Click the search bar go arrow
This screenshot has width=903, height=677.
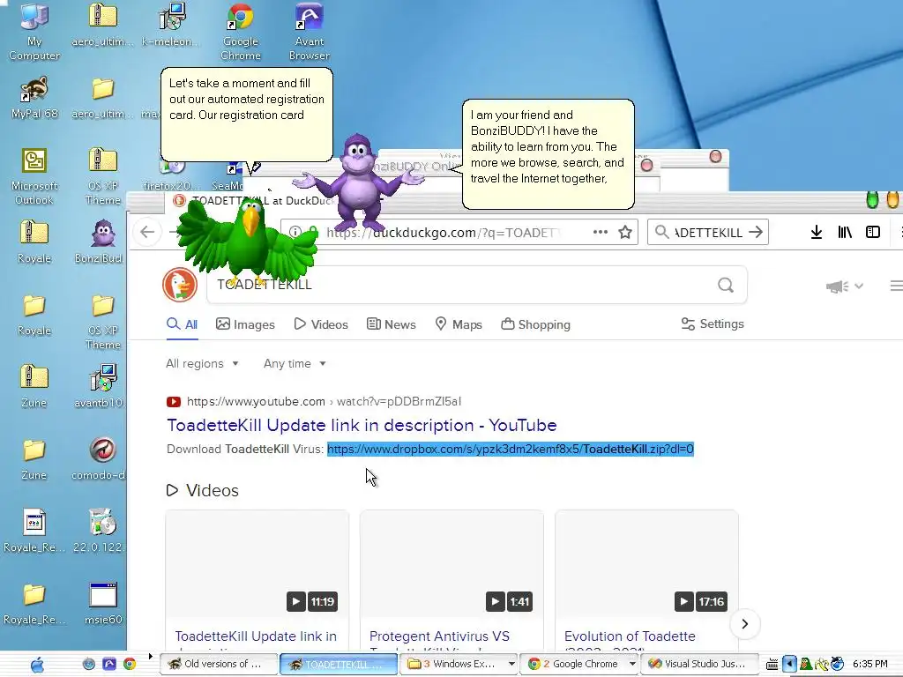click(x=756, y=232)
